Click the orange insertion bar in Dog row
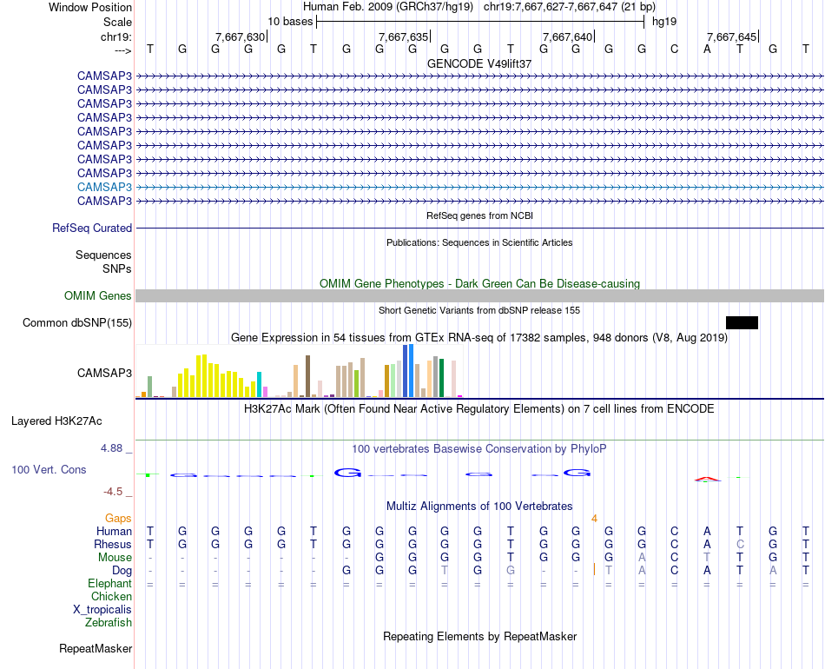This screenshot has height=669, width=825. pyautogui.click(x=594, y=569)
